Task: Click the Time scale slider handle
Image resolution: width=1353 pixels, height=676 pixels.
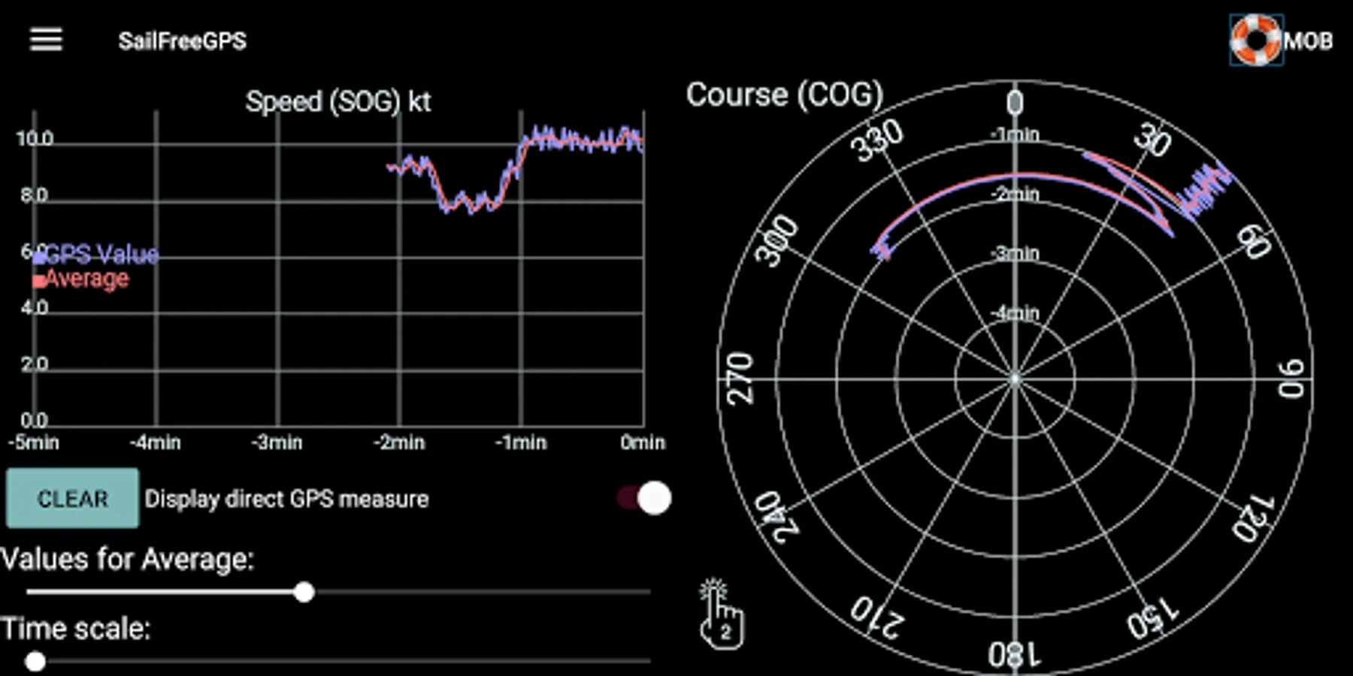Action: (35, 662)
